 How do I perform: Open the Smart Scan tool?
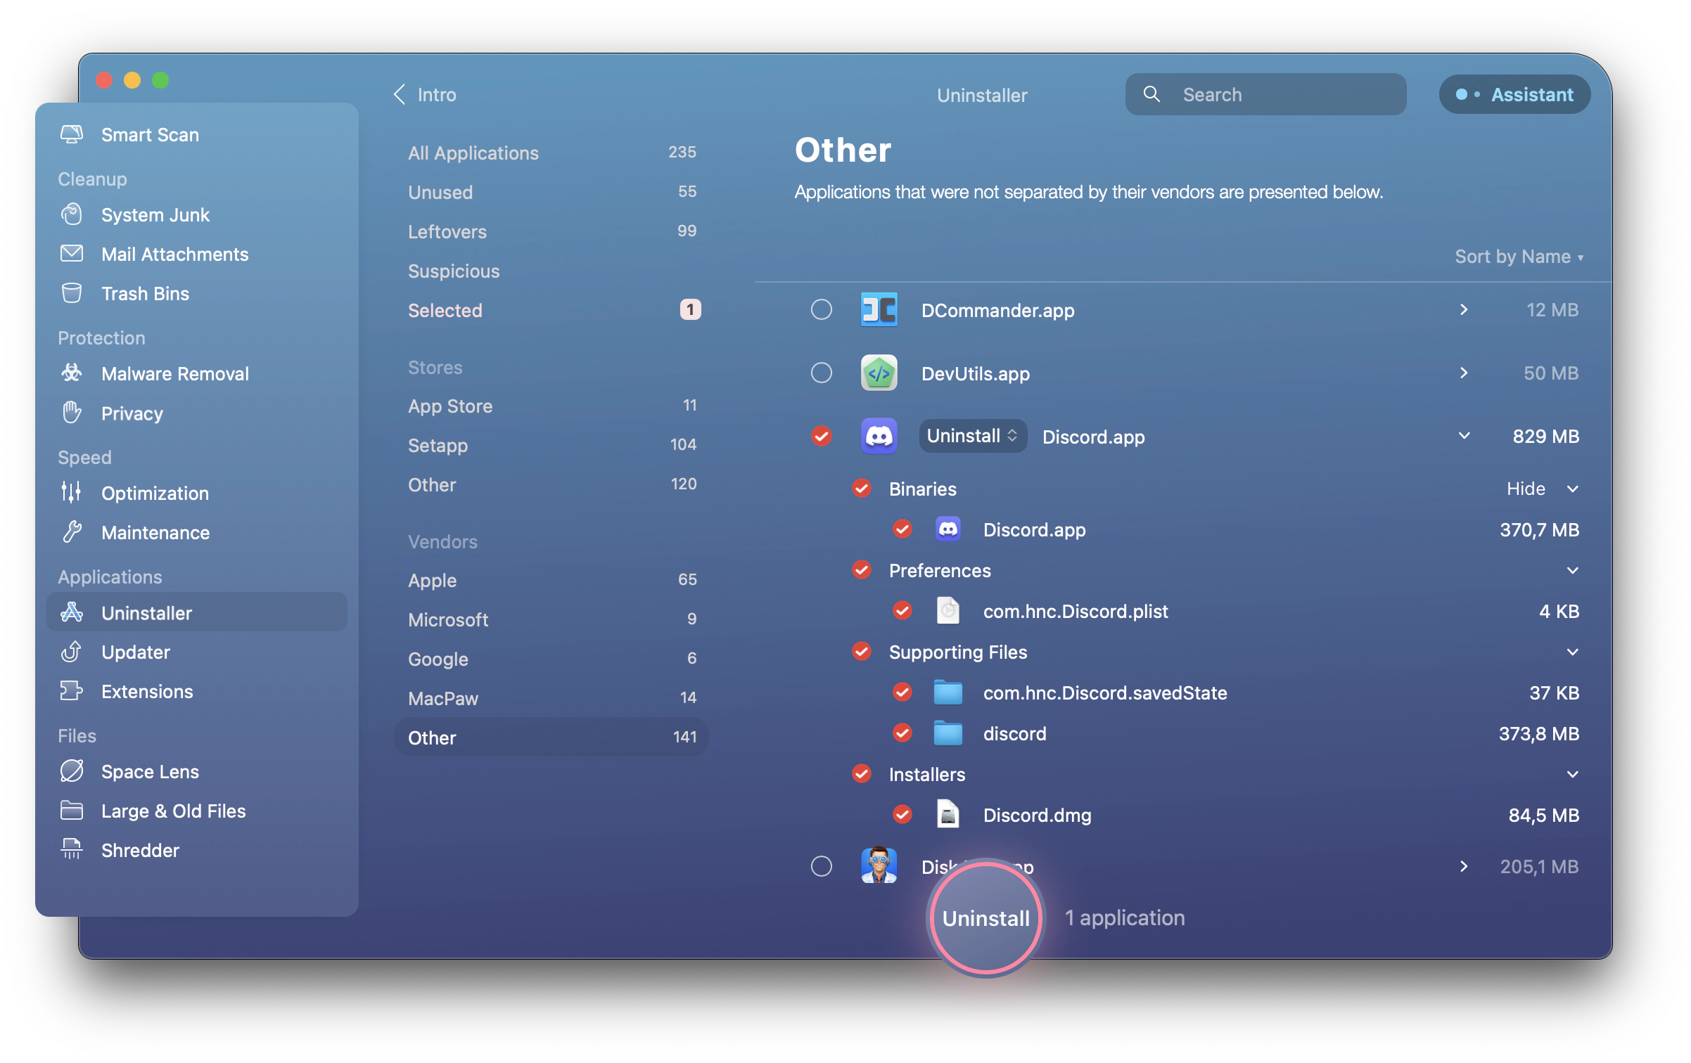point(150,135)
